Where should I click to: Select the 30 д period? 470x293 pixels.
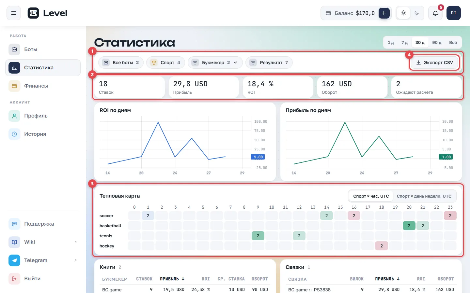point(420,43)
